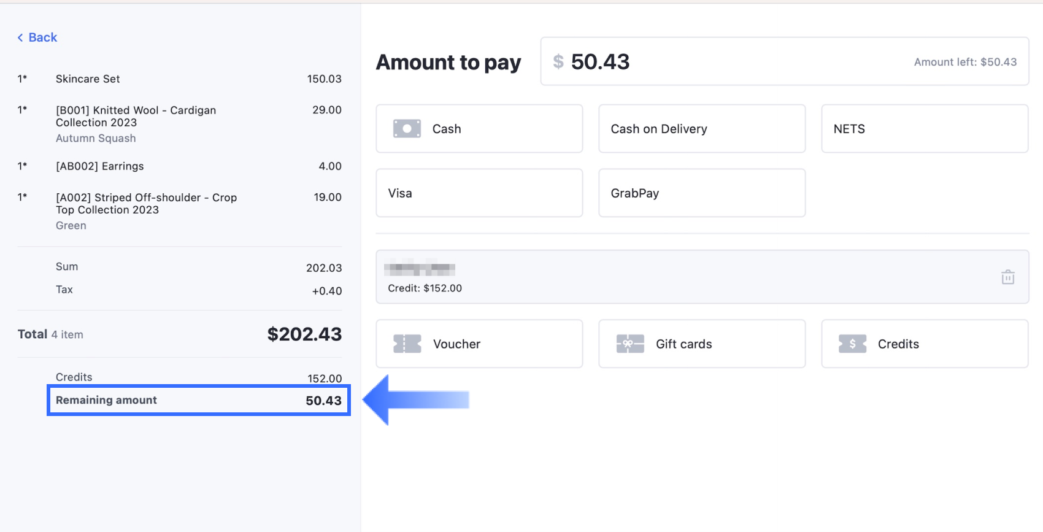This screenshot has height=532, width=1043.
Task: Choose Cash on Delivery payment method
Action: 701,129
